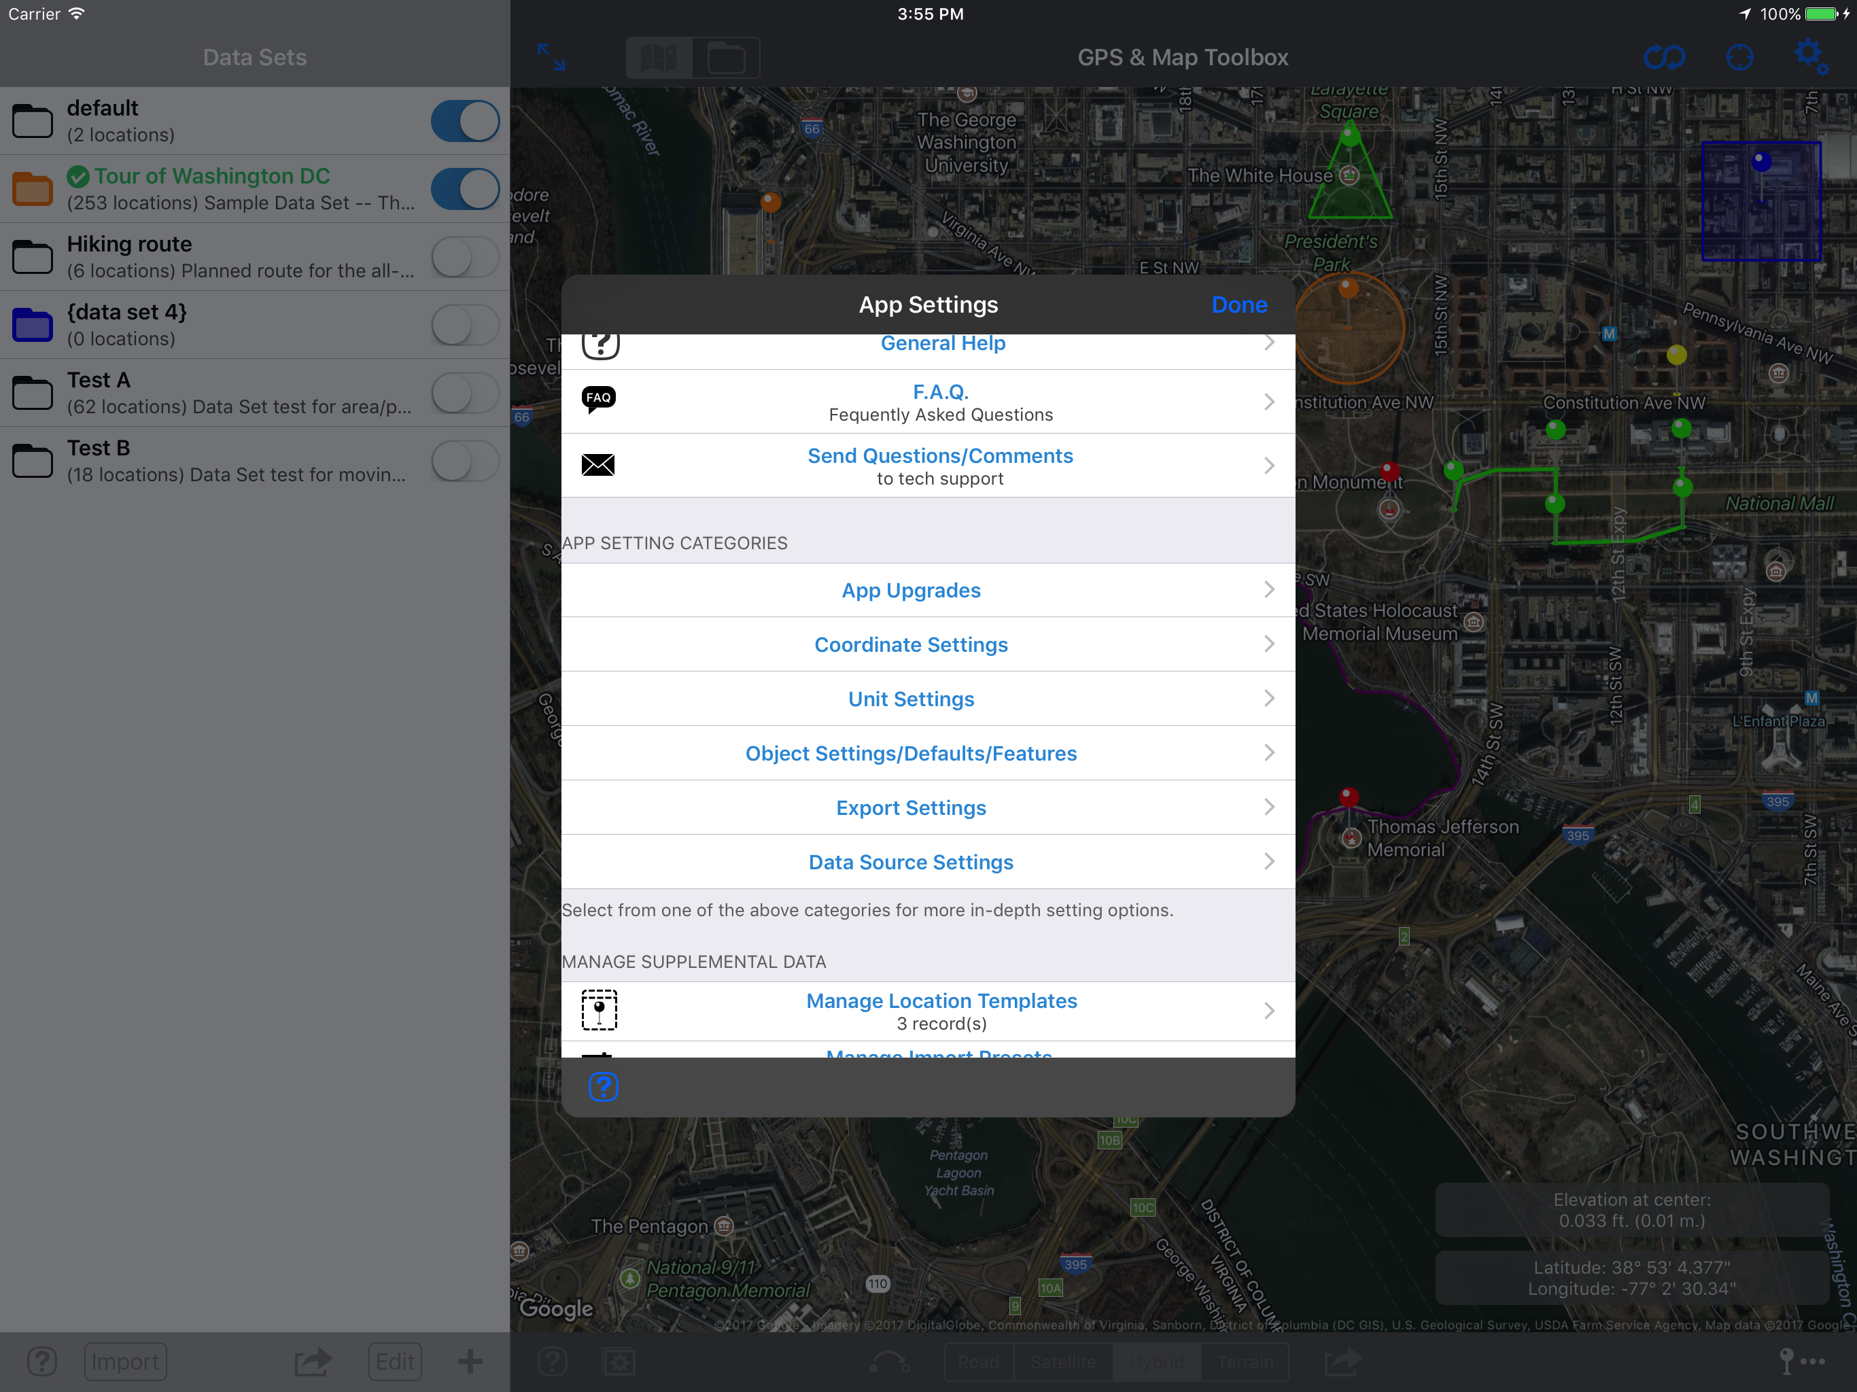
Task: Open Coordinate Settings link
Action: tap(911, 645)
